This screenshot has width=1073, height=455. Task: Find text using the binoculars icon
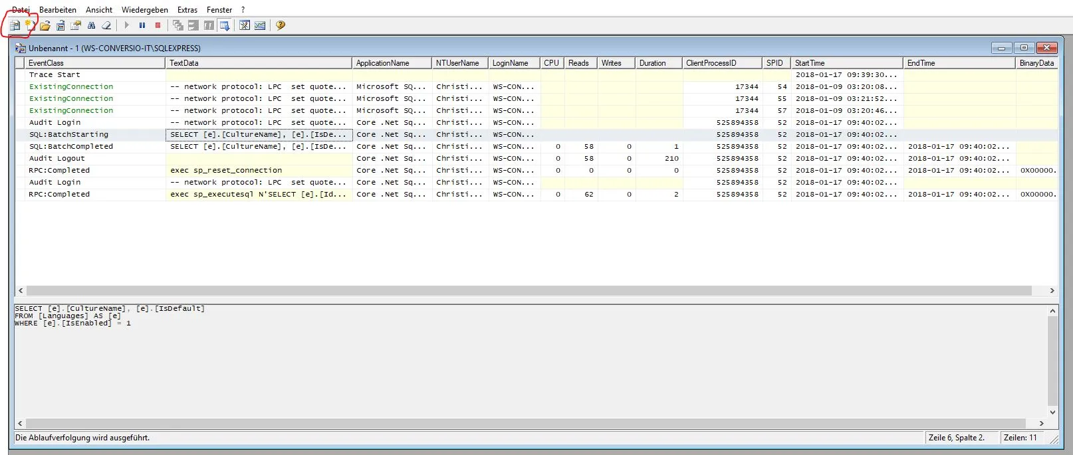tap(91, 26)
